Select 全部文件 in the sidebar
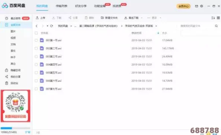Image resolution: width=221 pixels, height=135 pixels. (16, 25)
